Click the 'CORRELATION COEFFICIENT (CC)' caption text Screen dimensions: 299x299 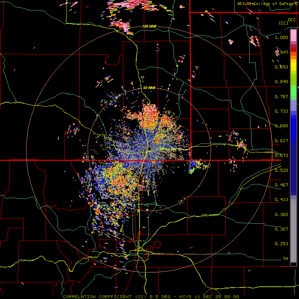[105, 297]
